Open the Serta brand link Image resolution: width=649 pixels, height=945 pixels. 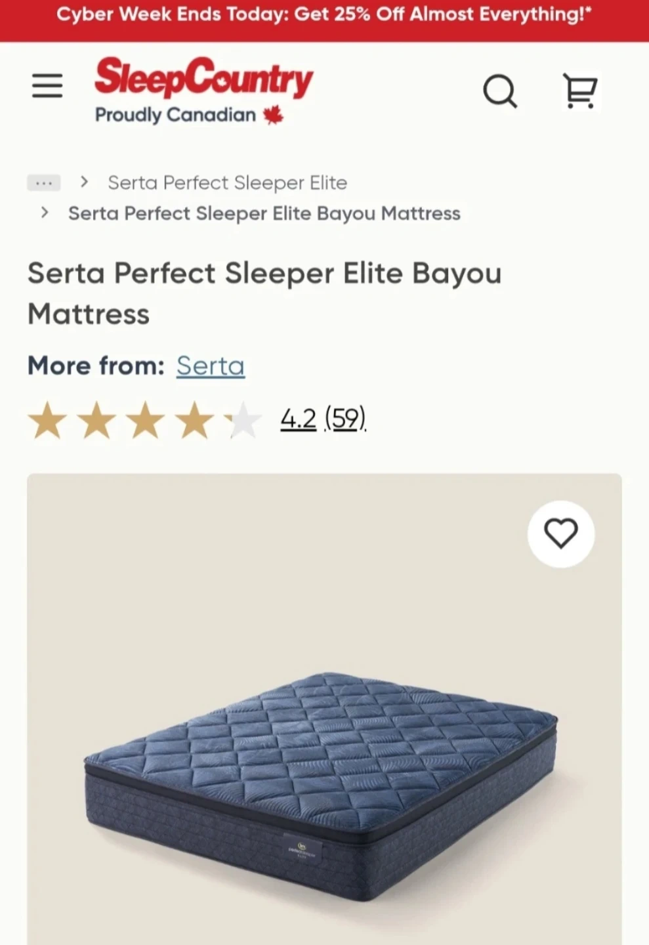(x=210, y=366)
